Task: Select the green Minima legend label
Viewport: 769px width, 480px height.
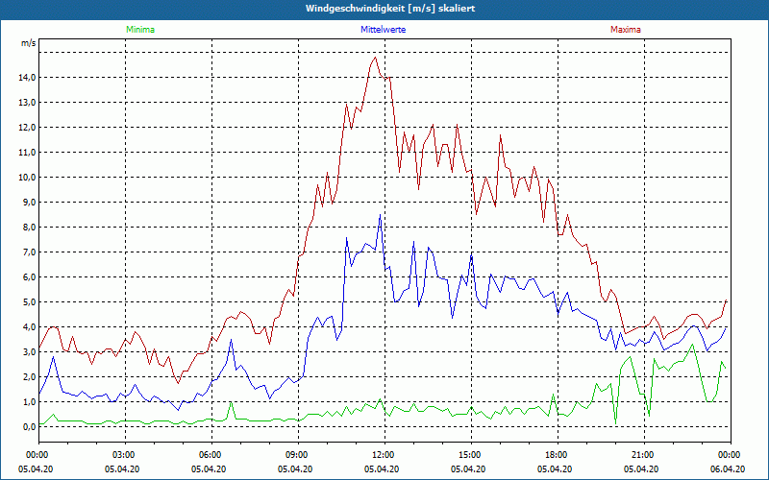Action: 140,30
